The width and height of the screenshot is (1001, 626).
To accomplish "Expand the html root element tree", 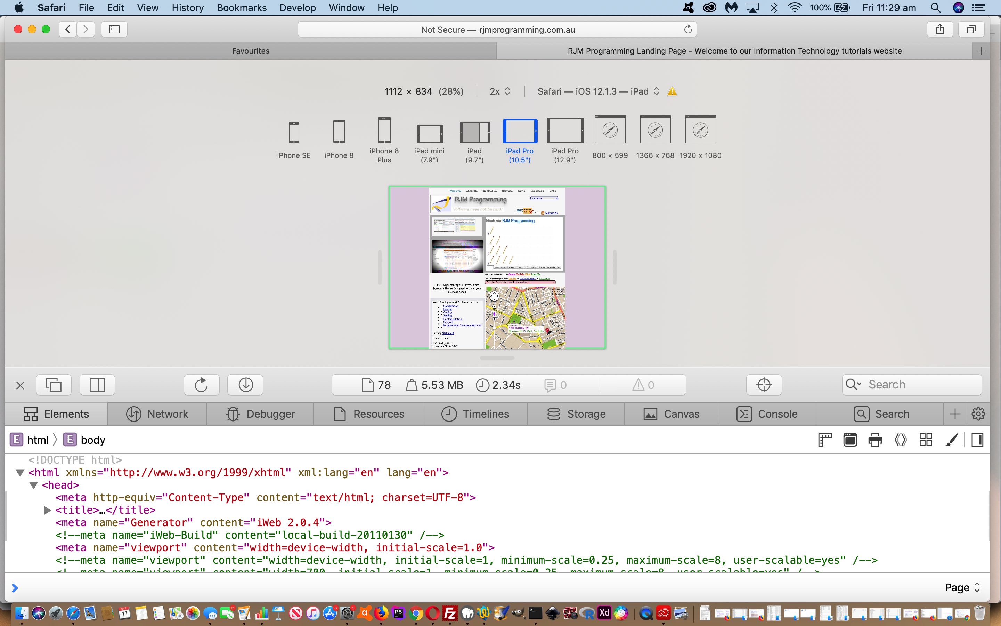I will point(19,472).
